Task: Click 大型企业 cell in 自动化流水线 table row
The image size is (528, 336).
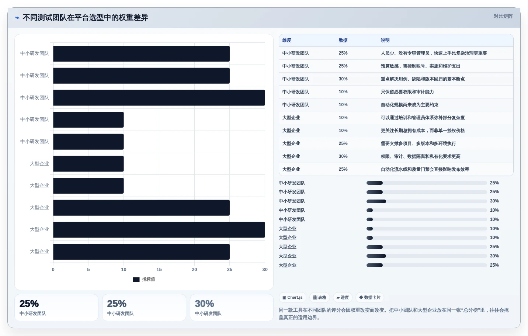Action: (291, 169)
